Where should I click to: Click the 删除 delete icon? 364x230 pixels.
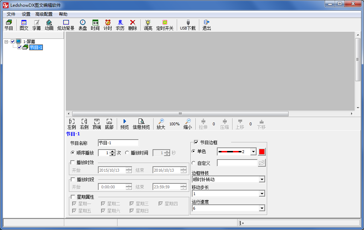click(133, 25)
